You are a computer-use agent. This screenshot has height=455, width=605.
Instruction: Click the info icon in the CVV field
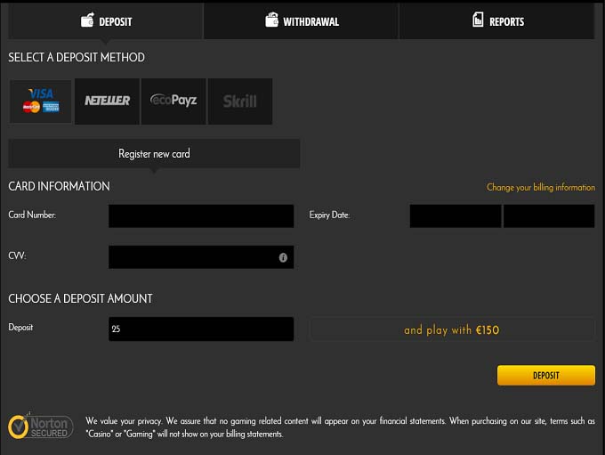click(283, 257)
